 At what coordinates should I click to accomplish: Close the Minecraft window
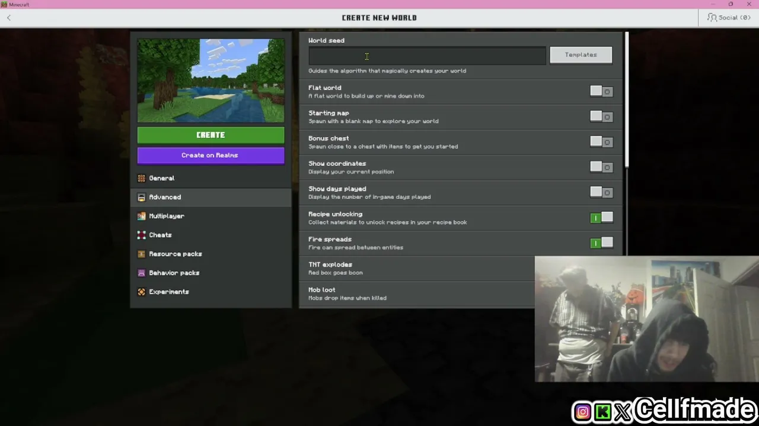click(x=749, y=4)
